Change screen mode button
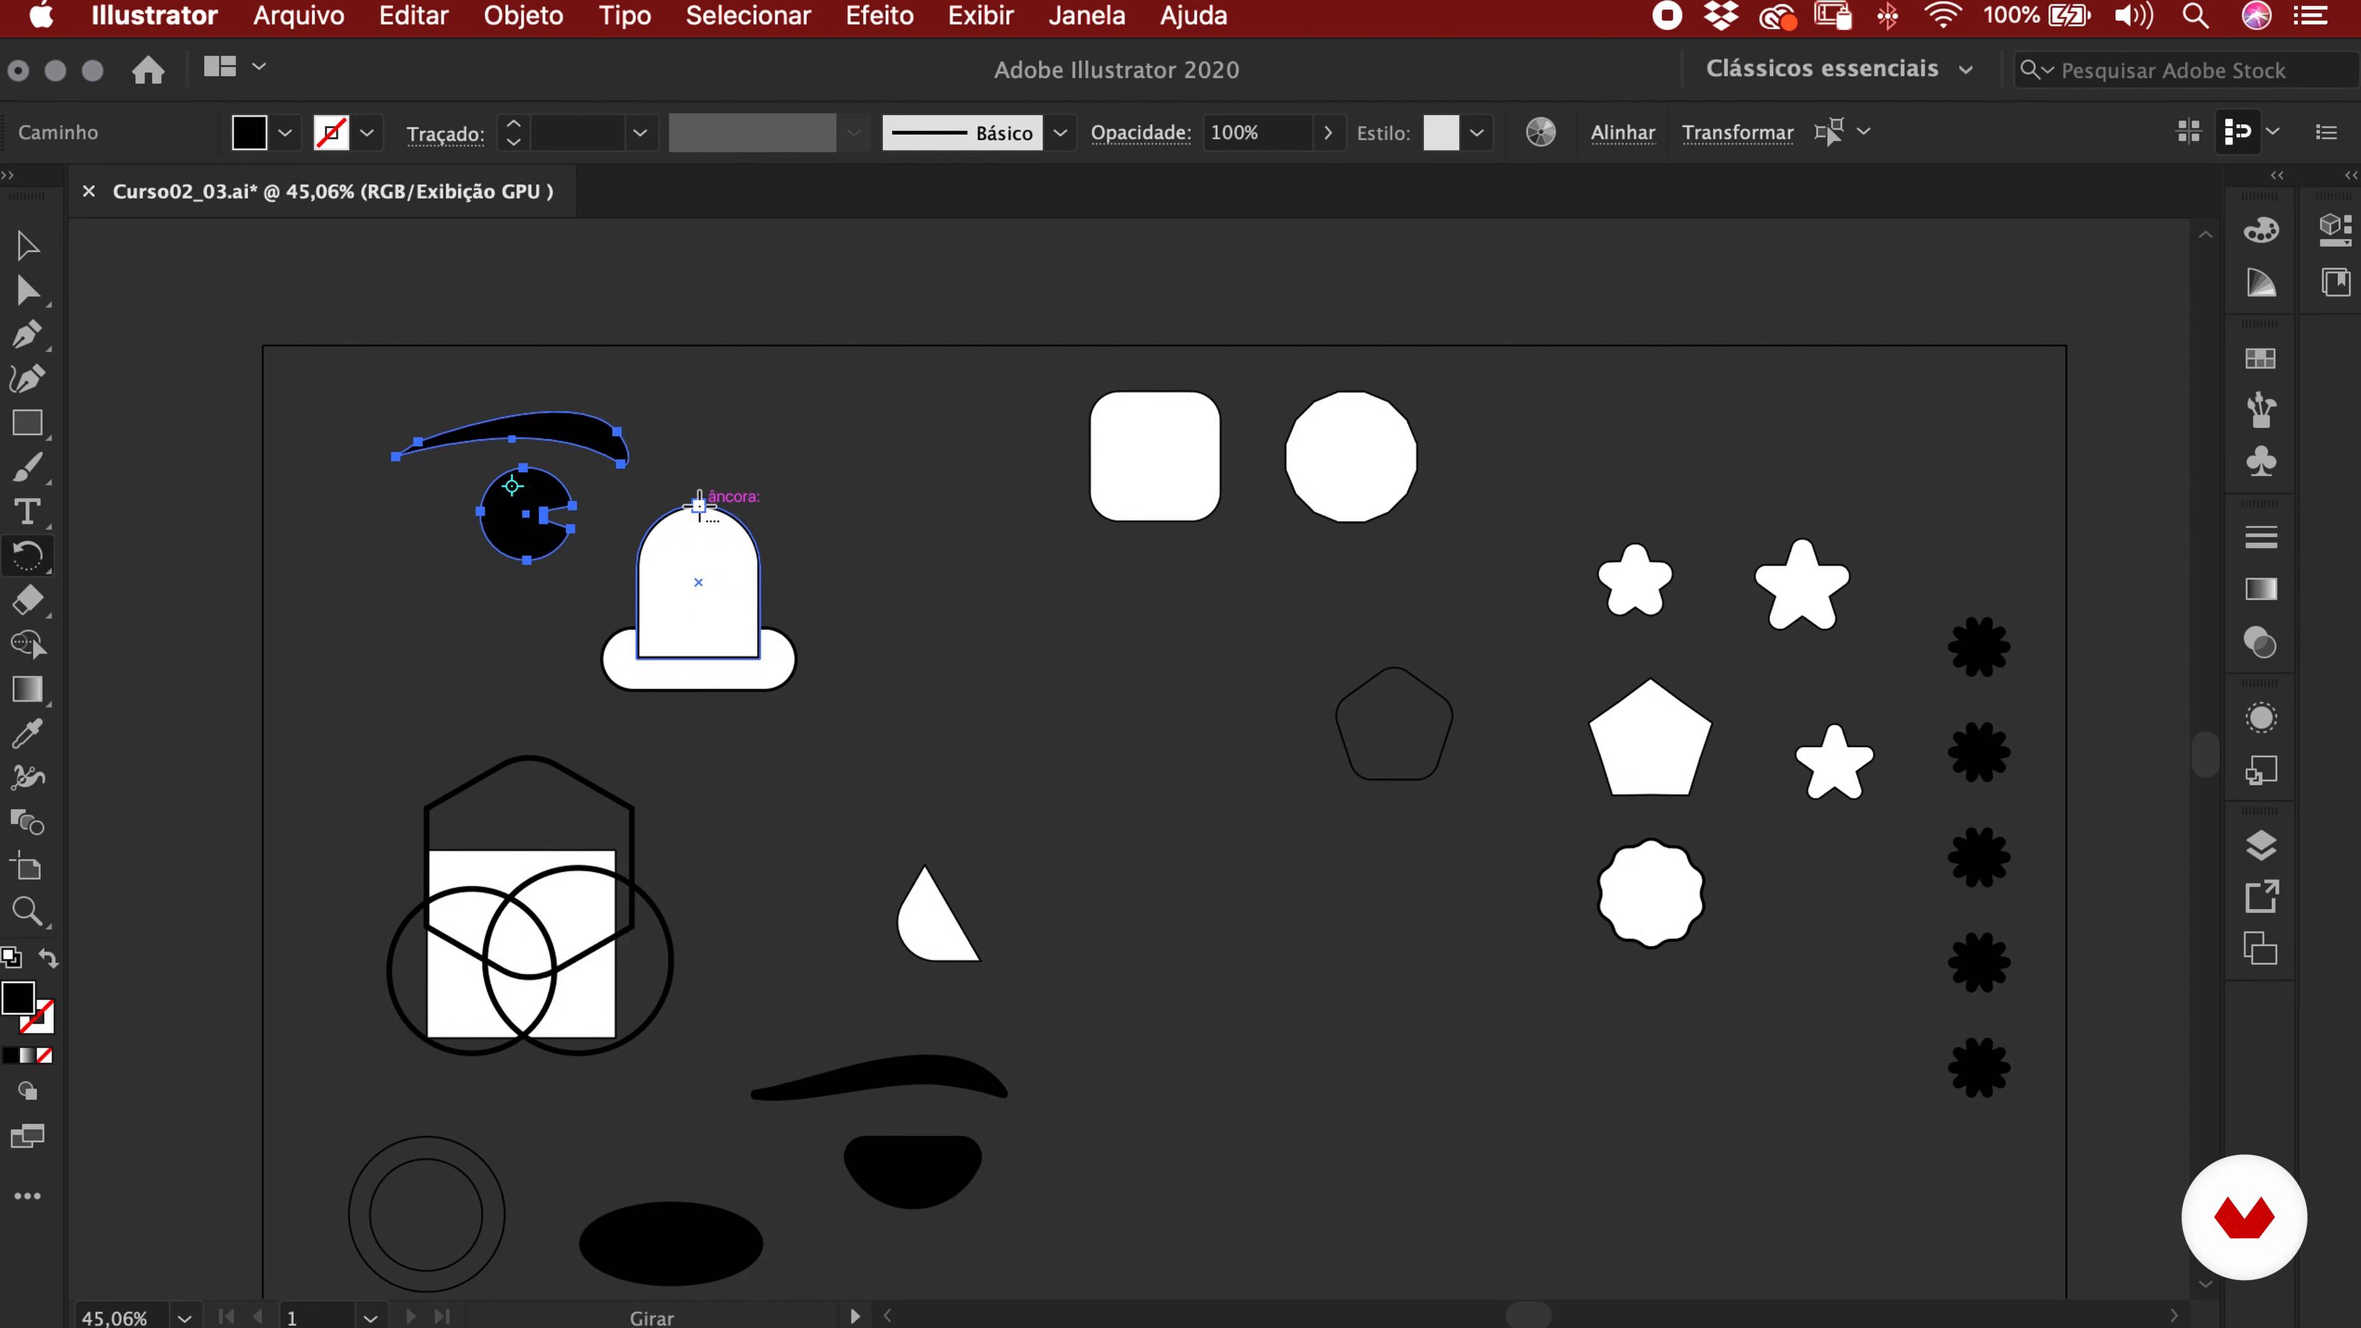Image resolution: width=2361 pixels, height=1328 pixels. point(26,1137)
